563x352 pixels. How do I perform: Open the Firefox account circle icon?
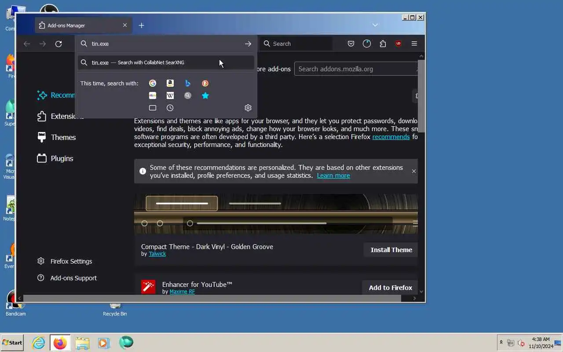(x=367, y=44)
